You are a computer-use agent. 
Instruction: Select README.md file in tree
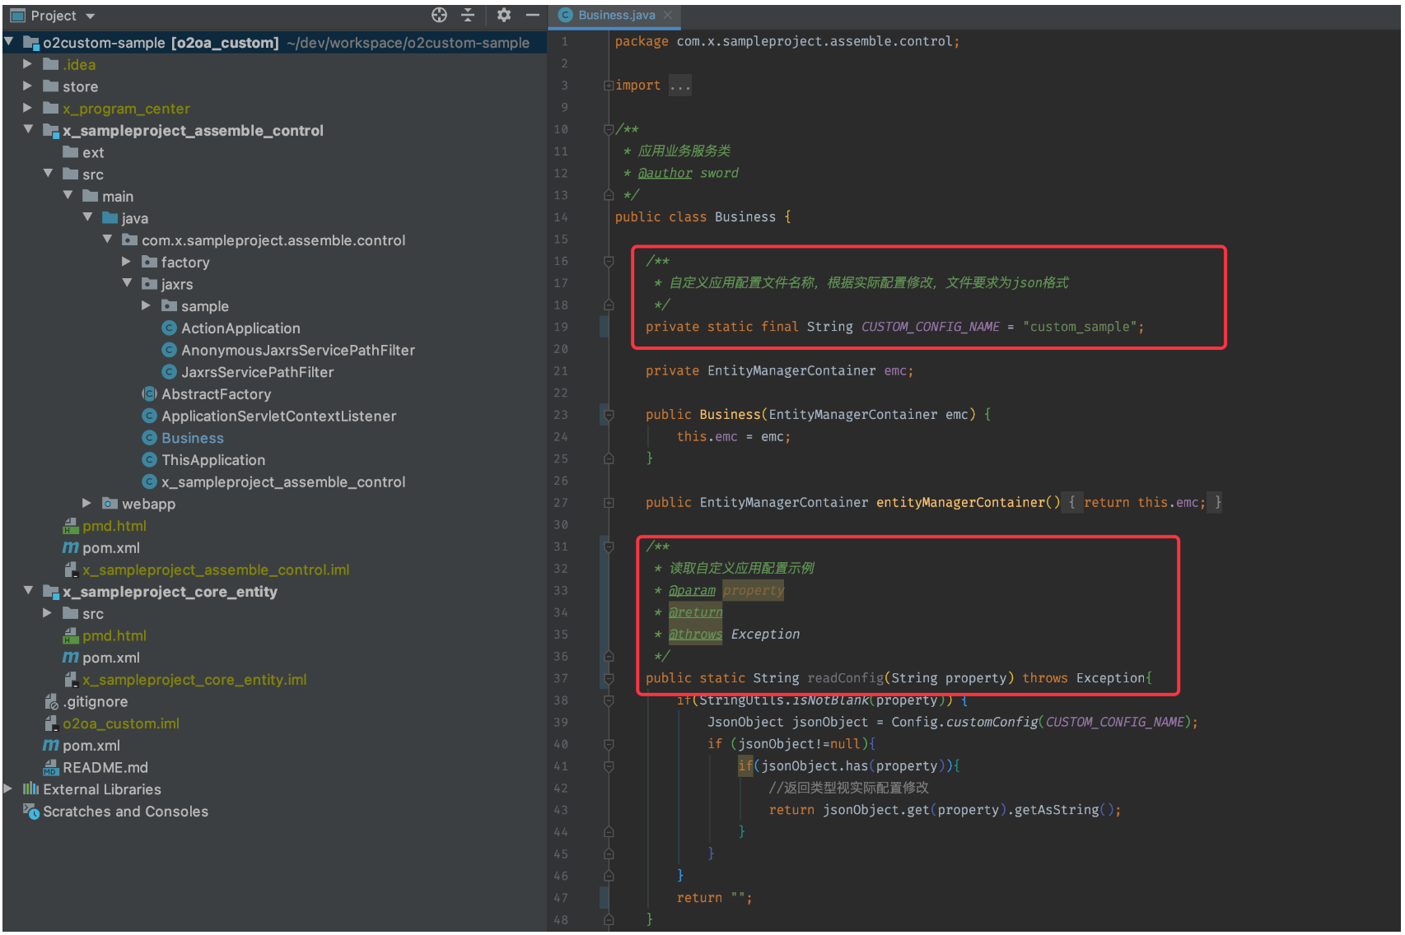105,767
